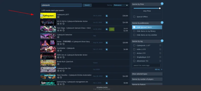The image size is (201, 91).
Task: Click the search for more tags field
Action: (x=147, y=65)
